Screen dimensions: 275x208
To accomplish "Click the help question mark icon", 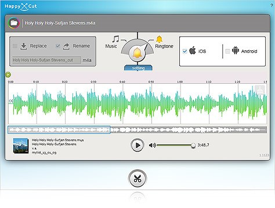I will click(272, 5).
